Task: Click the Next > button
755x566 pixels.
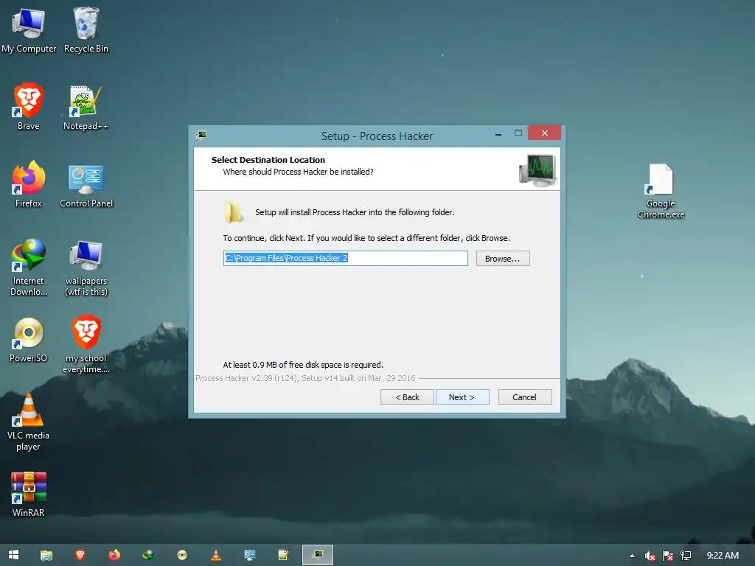Action: (x=462, y=397)
